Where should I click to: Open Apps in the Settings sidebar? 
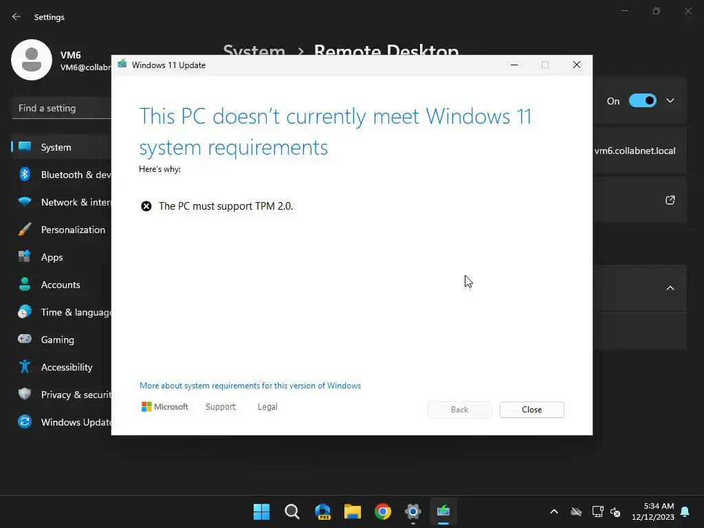pos(61,257)
